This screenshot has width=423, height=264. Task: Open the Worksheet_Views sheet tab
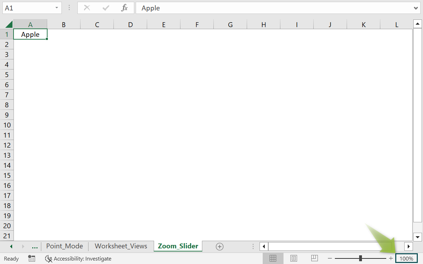pos(121,246)
